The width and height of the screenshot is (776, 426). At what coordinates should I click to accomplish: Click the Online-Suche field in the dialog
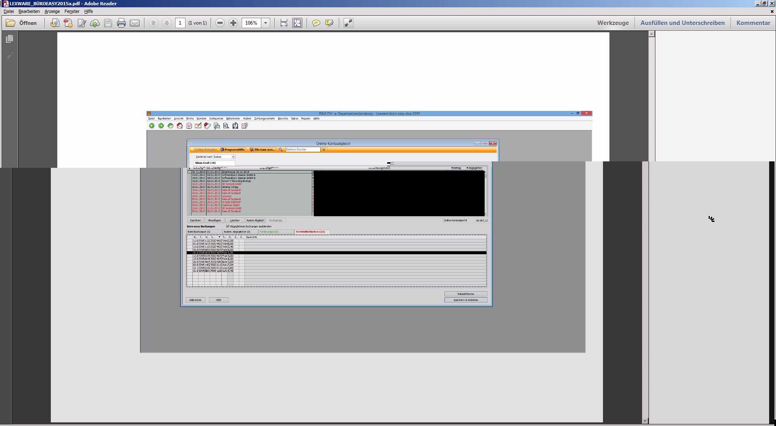pyautogui.click(x=303, y=150)
